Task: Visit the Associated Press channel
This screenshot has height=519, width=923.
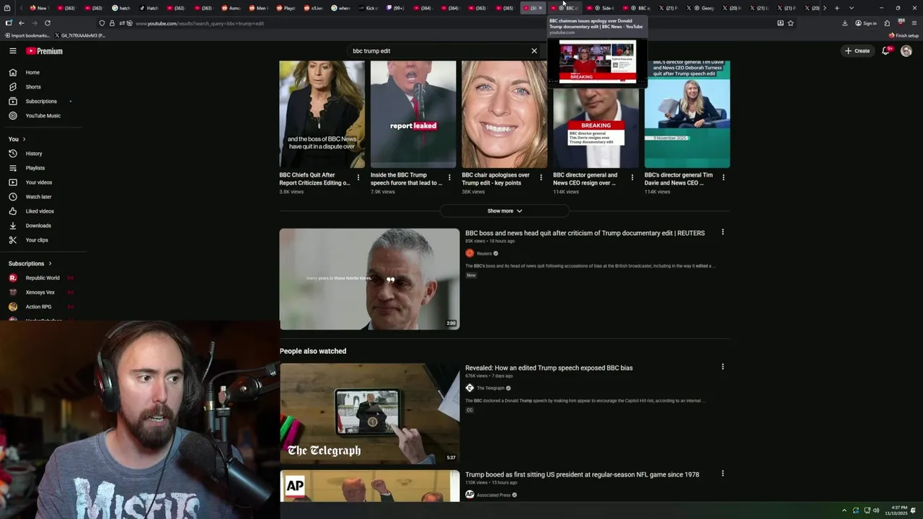Action: [x=493, y=495]
